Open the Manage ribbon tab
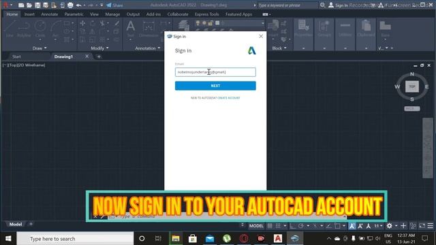The height and width of the screenshot is (245, 436). [x=112, y=14]
